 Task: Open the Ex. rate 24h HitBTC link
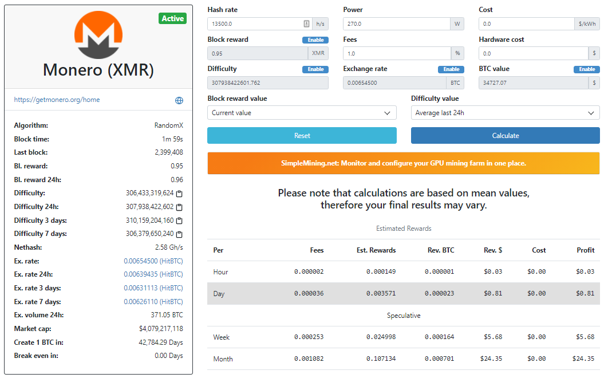pos(153,274)
